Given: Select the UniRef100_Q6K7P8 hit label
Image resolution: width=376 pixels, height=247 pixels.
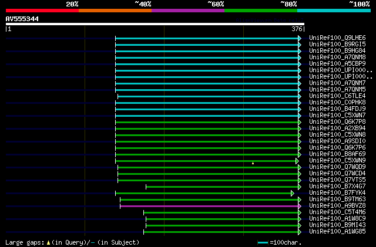Looking at the screenshot, I should [x=337, y=122].
